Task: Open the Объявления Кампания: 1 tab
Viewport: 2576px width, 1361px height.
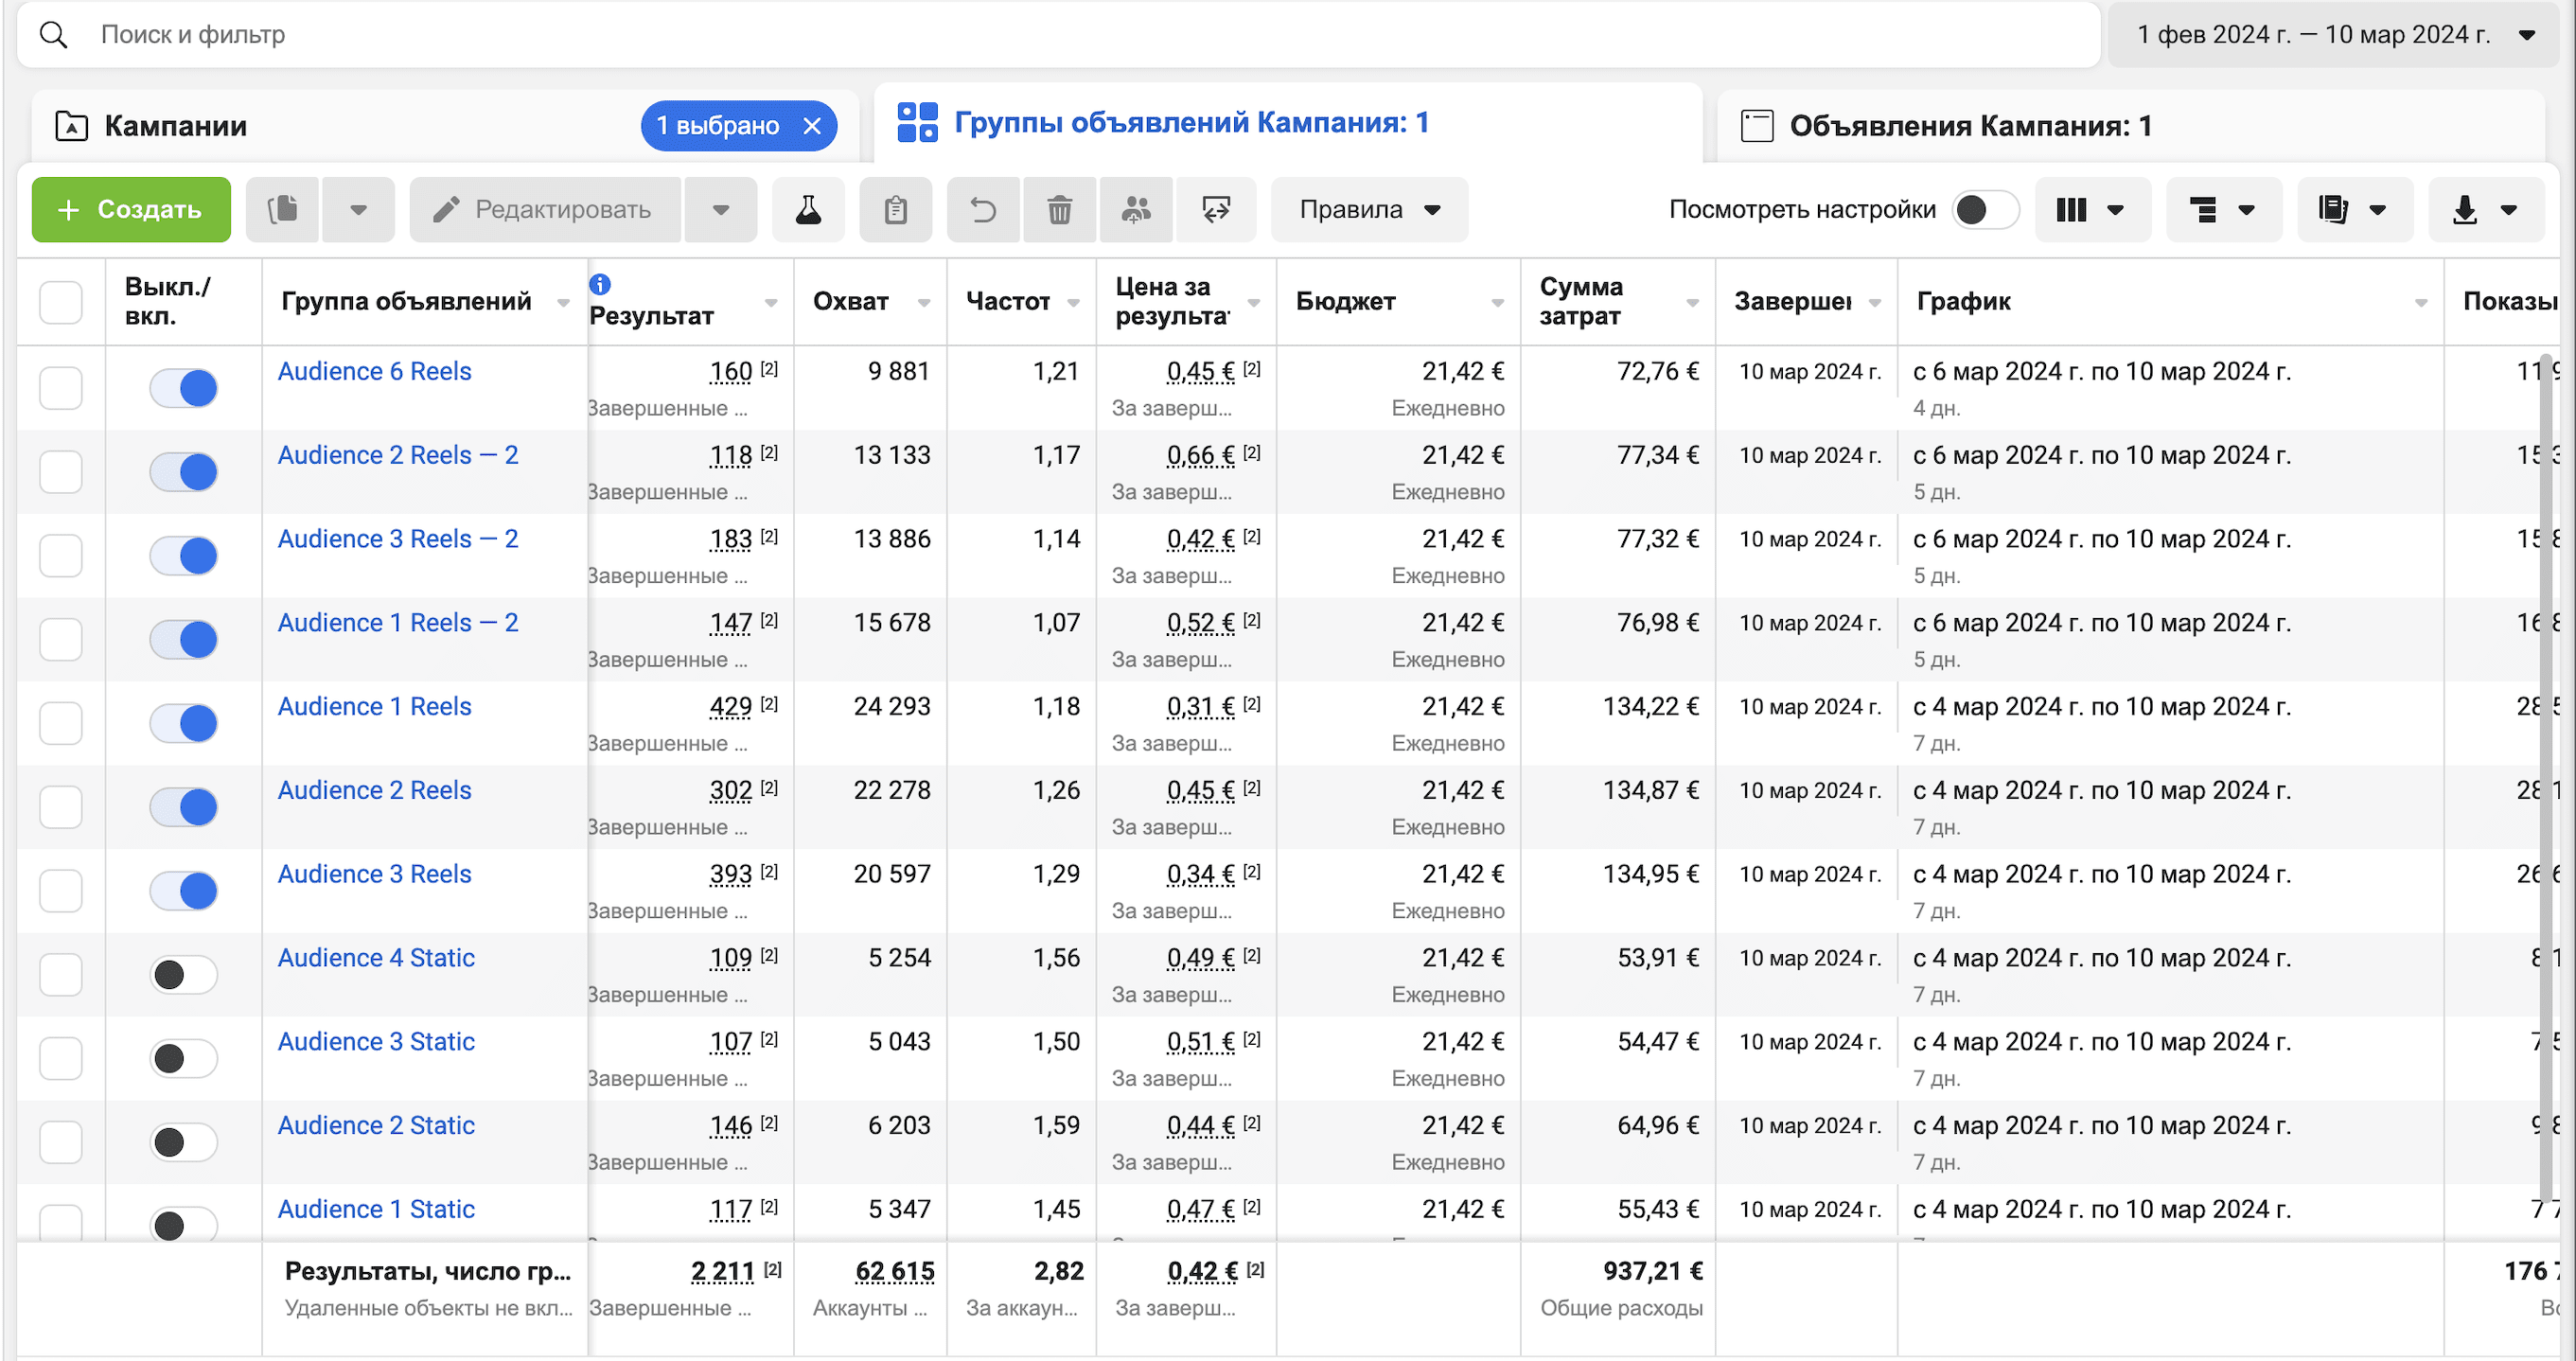Action: pos(1969,126)
